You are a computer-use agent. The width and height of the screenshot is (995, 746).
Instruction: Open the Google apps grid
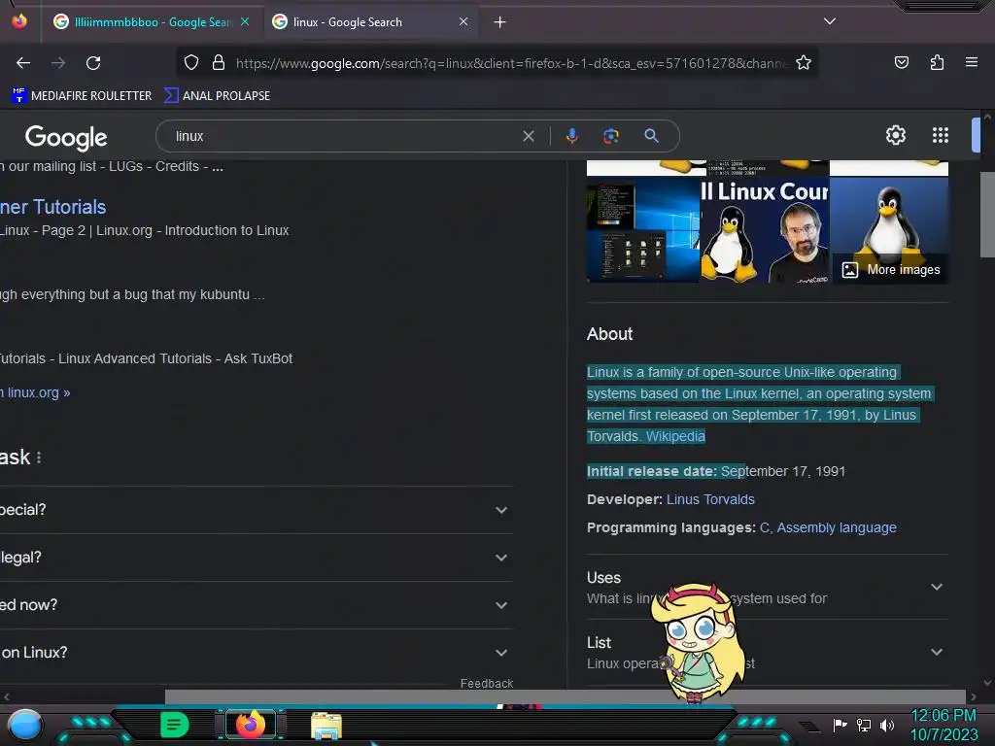pos(941,135)
